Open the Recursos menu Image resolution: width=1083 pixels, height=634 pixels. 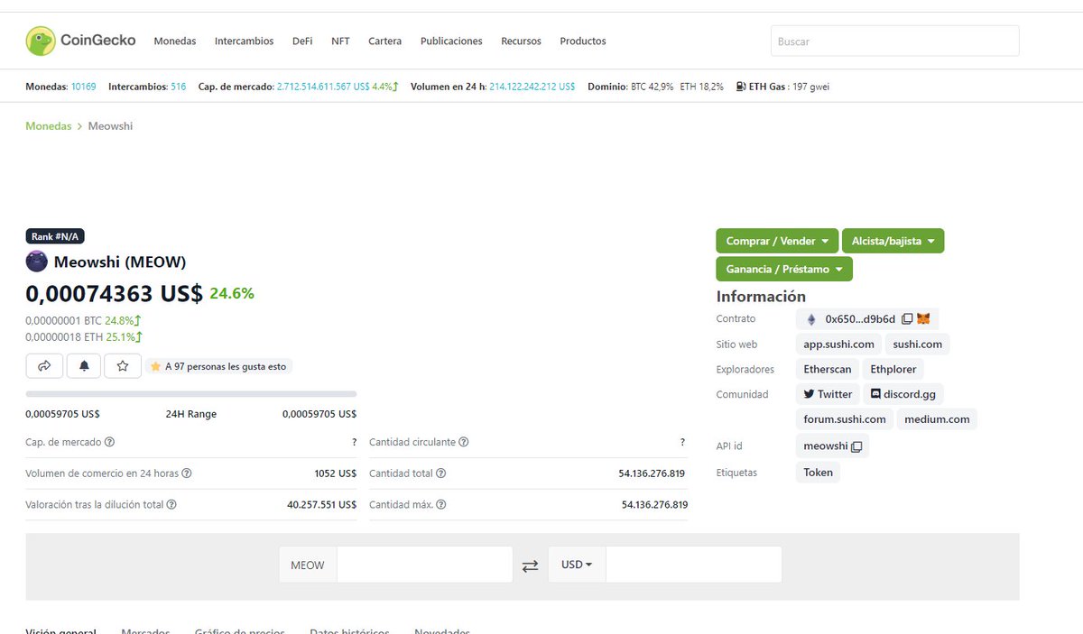[522, 41]
